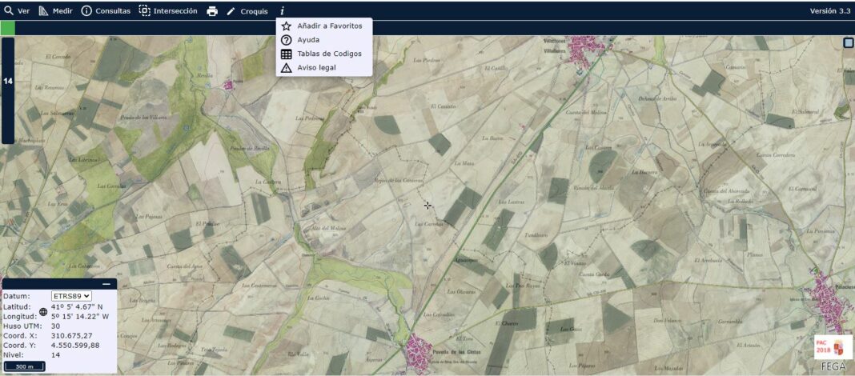Open the Datum ETRS89 dropdown
Viewport: 855px width, 376px height.
pos(71,296)
